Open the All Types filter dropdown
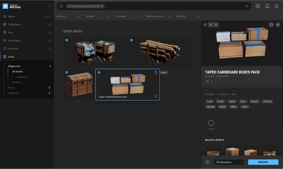This screenshot has width=283, height=169. pos(68,16)
